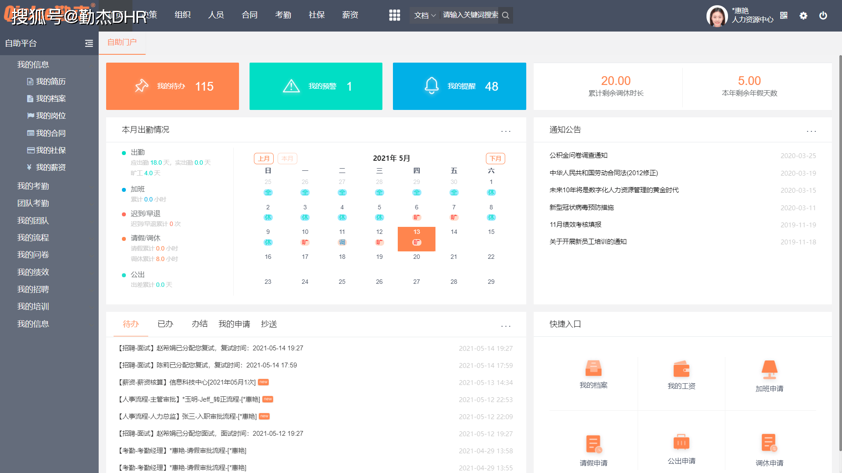The image size is (842, 473).
Task: Open 我的档案 quick entry icon
Action: click(x=593, y=369)
